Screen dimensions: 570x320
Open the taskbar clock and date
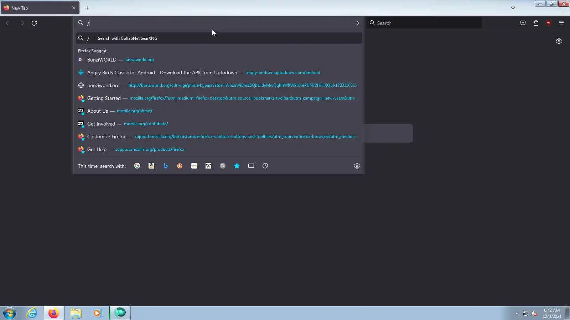(x=552, y=313)
